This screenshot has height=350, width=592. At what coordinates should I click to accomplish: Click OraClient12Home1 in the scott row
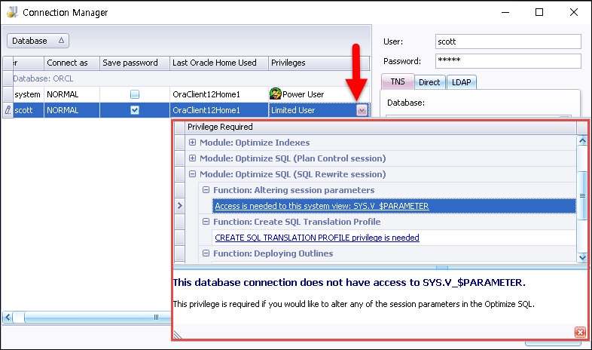point(206,110)
